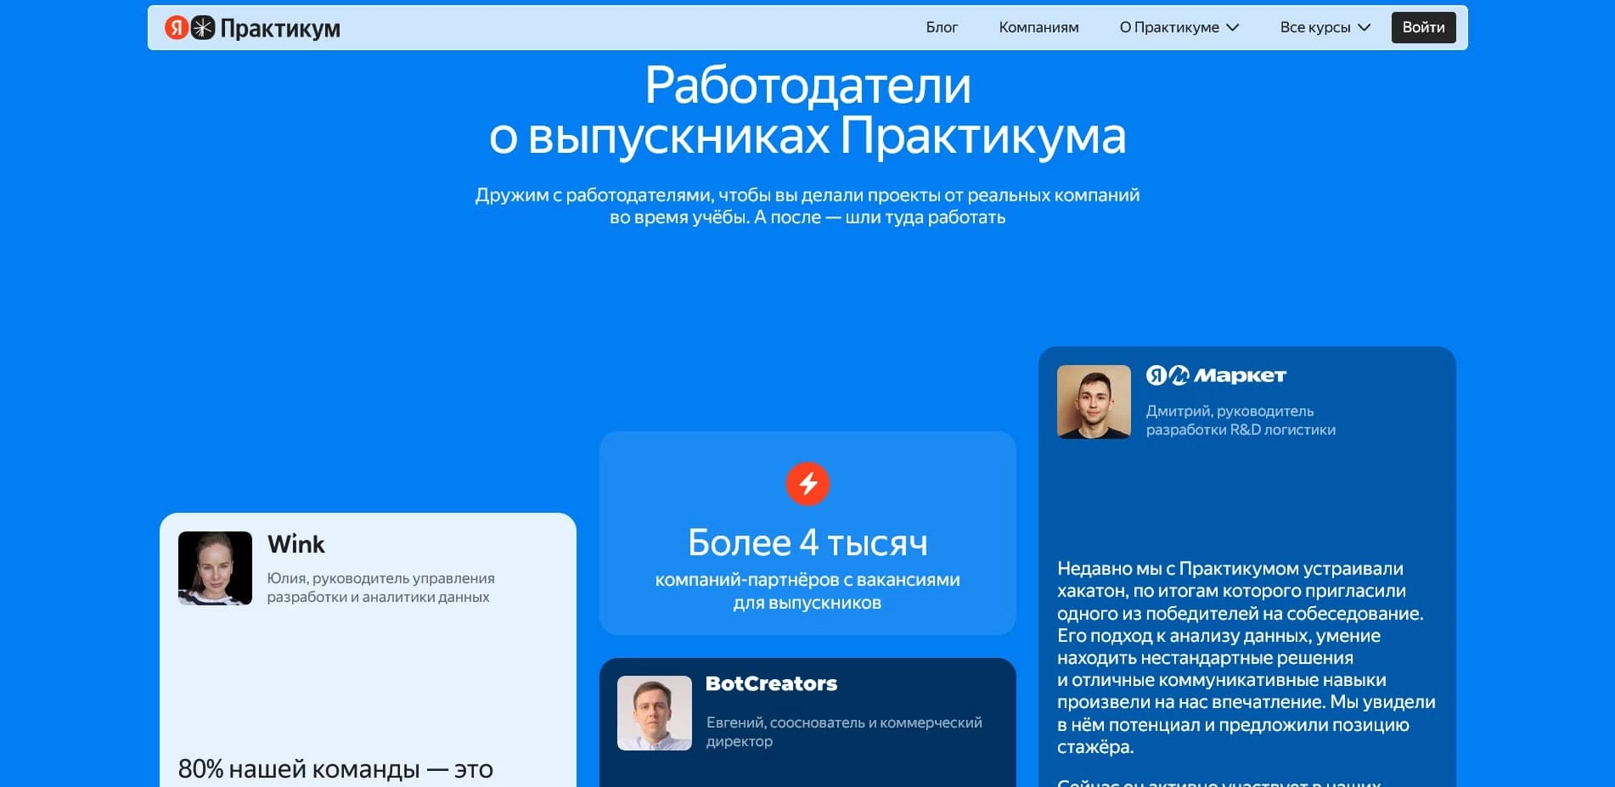
Task: Click Yulia's profile photo in the Wink card
Action: 215,569
